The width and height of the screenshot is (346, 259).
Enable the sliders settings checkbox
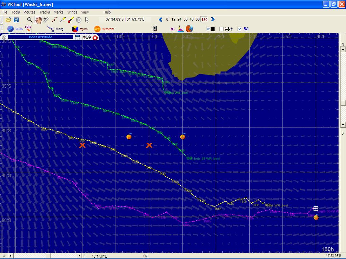[x=222, y=29]
